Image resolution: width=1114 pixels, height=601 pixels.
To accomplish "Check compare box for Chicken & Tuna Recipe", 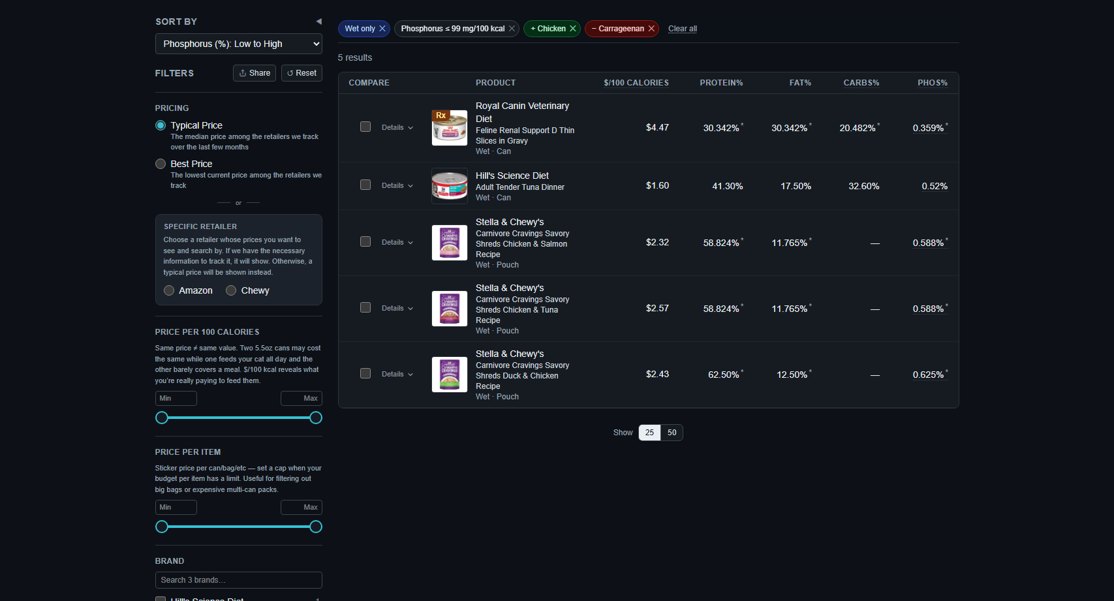I will (x=365, y=307).
